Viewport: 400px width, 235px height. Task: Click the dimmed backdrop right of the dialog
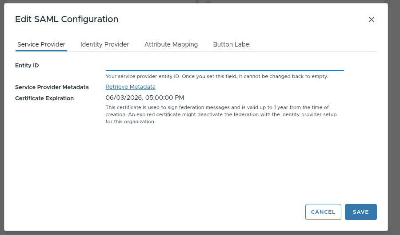[x=394, y=117]
